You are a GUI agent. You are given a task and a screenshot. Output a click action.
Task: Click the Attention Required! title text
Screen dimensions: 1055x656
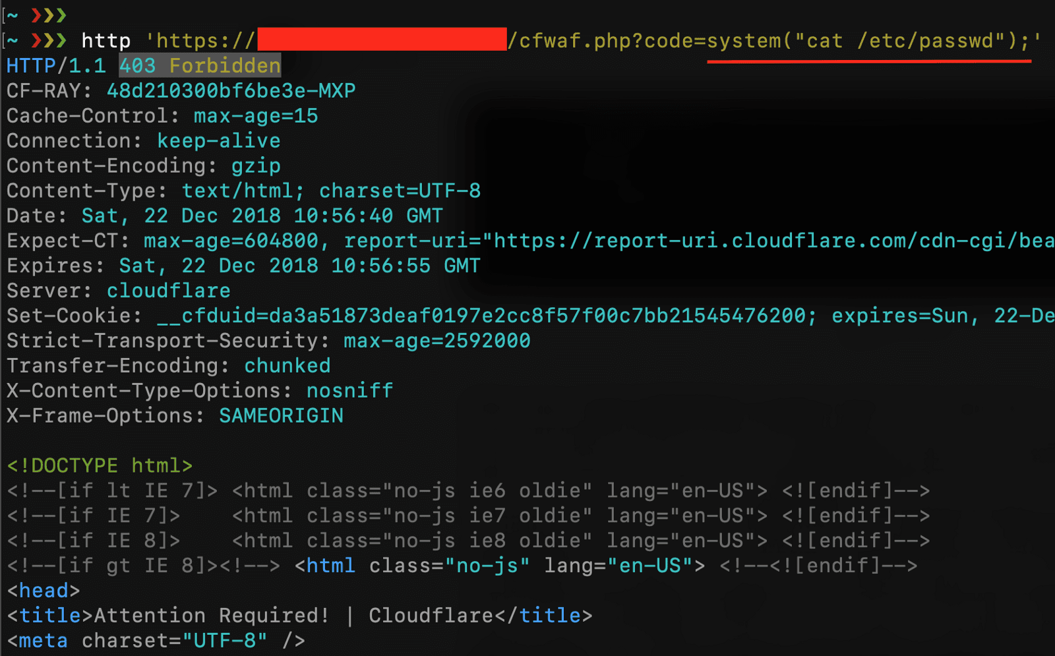click(211, 616)
